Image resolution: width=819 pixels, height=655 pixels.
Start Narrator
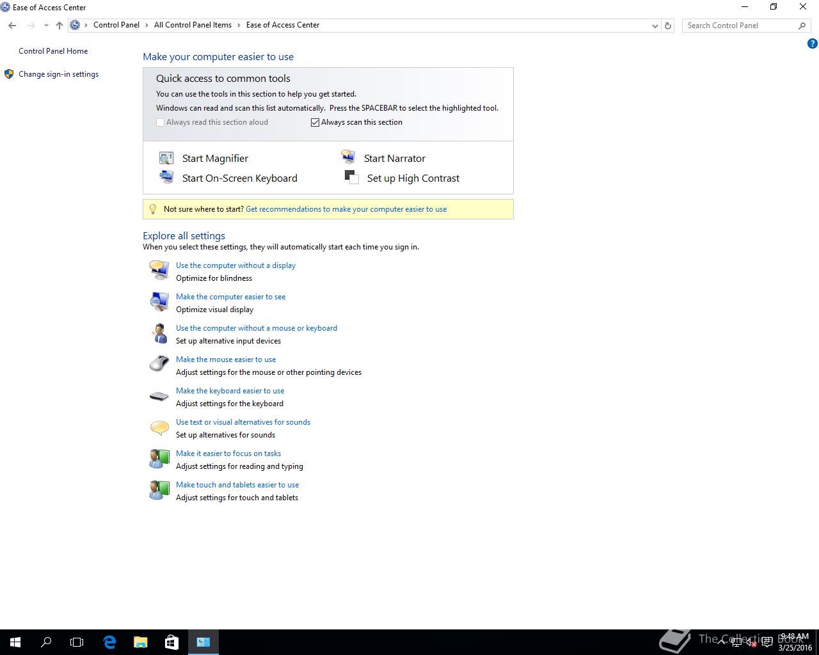pos(394,159)
